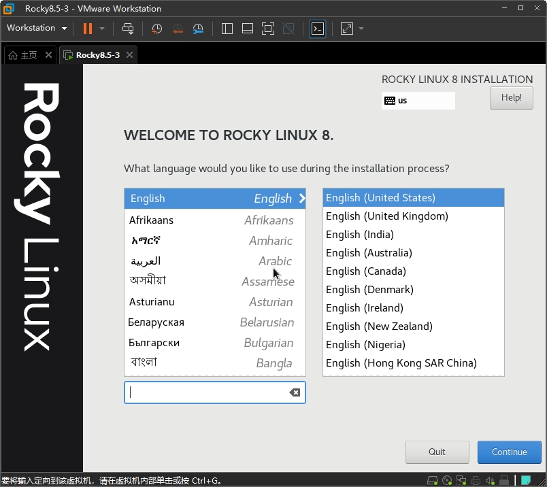Click the stretch guest display icon
Screen dimensions: 547x487
[347, 29]
